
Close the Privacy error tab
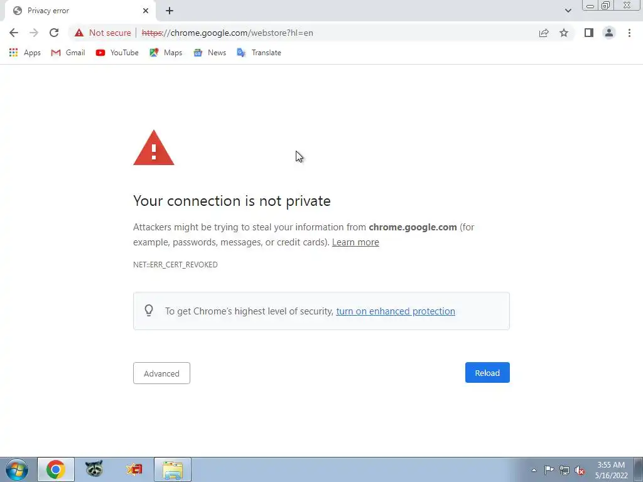146,11
